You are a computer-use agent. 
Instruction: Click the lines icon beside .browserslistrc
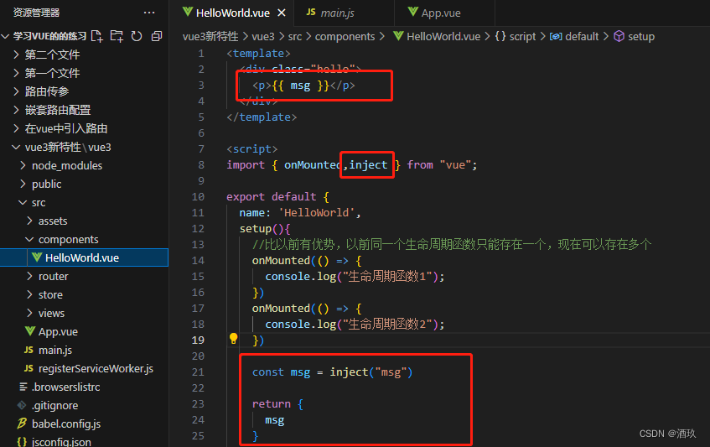click(23, 387)
